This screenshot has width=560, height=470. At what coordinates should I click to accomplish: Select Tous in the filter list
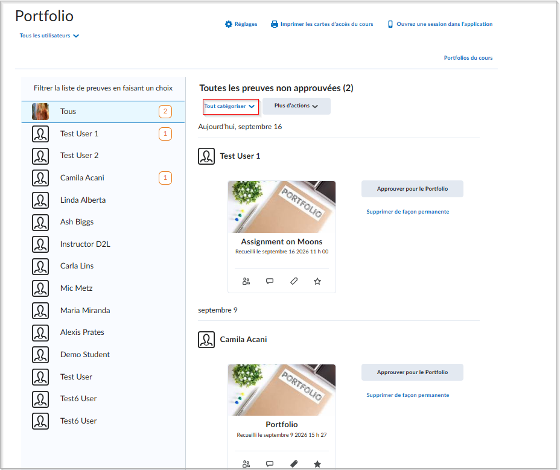(103, 112)
